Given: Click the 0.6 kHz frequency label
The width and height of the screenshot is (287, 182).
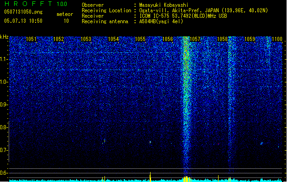Looking at the screenshot, I should click(4, 173).
